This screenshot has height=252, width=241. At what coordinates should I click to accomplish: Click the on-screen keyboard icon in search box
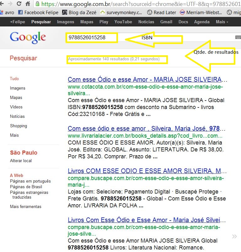click(x=238, y=37)
